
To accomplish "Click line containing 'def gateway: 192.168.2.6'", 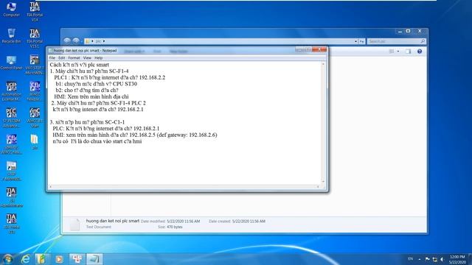I will coord(135,135).
